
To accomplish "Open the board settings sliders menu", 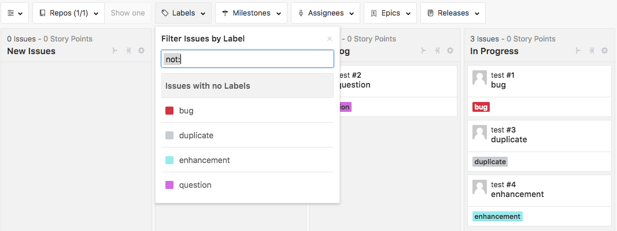I will coord(14,13).
